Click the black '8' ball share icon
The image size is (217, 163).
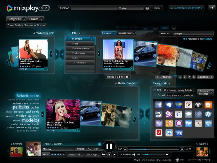[x=198, y=105]
